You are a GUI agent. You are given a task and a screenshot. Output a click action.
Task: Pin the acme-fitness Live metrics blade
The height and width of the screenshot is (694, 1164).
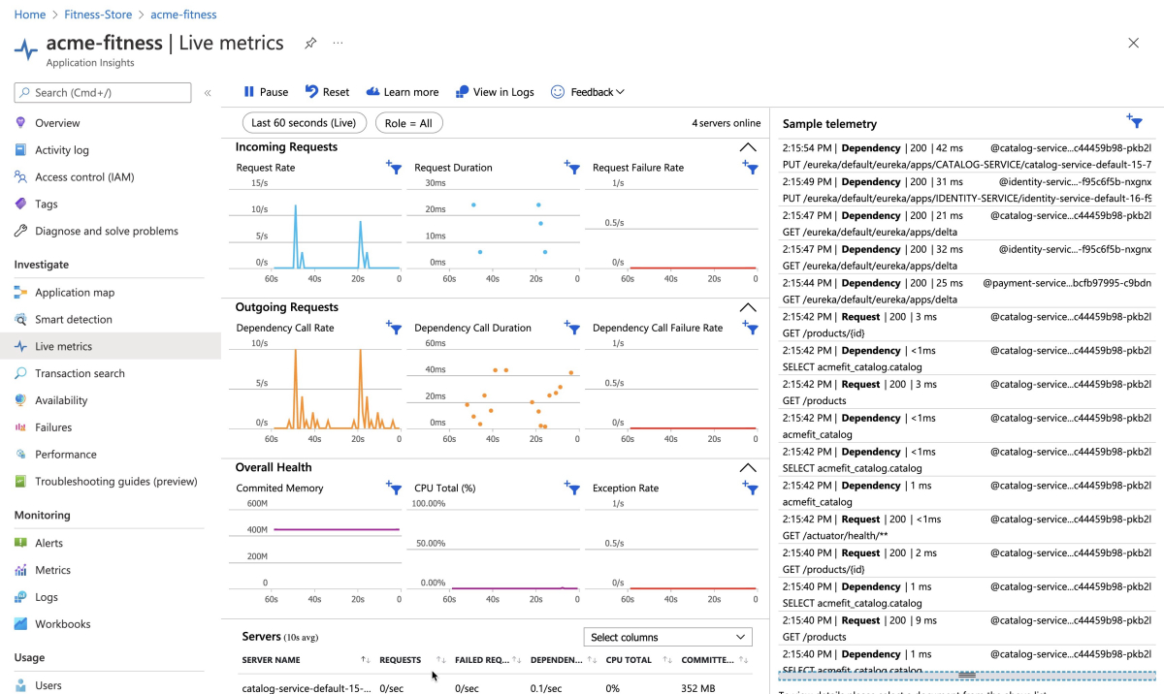(310, 44)
